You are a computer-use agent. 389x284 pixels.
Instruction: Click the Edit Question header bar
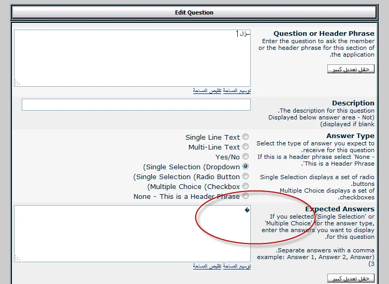pyautogui.click(x=194, y=12)
